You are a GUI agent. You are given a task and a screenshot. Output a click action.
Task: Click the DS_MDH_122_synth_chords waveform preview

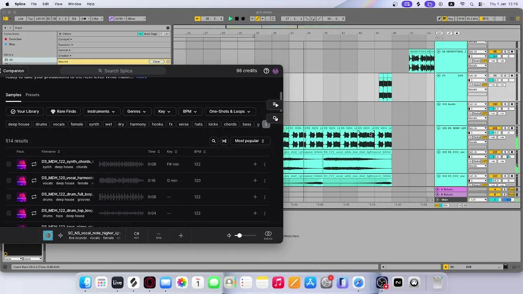121,164
